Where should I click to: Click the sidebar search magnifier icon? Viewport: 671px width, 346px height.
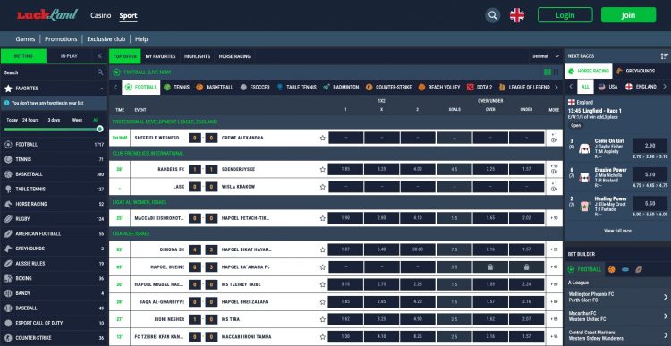[x=100, y=72]
